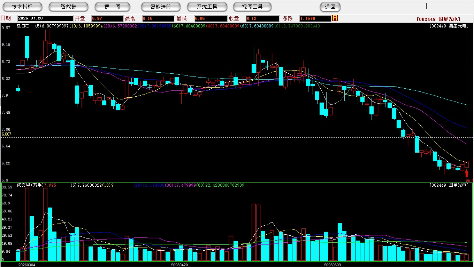
Task: Click the yellow 日 daily period icon
Action: pyautogui.click(x=335, y=18)
